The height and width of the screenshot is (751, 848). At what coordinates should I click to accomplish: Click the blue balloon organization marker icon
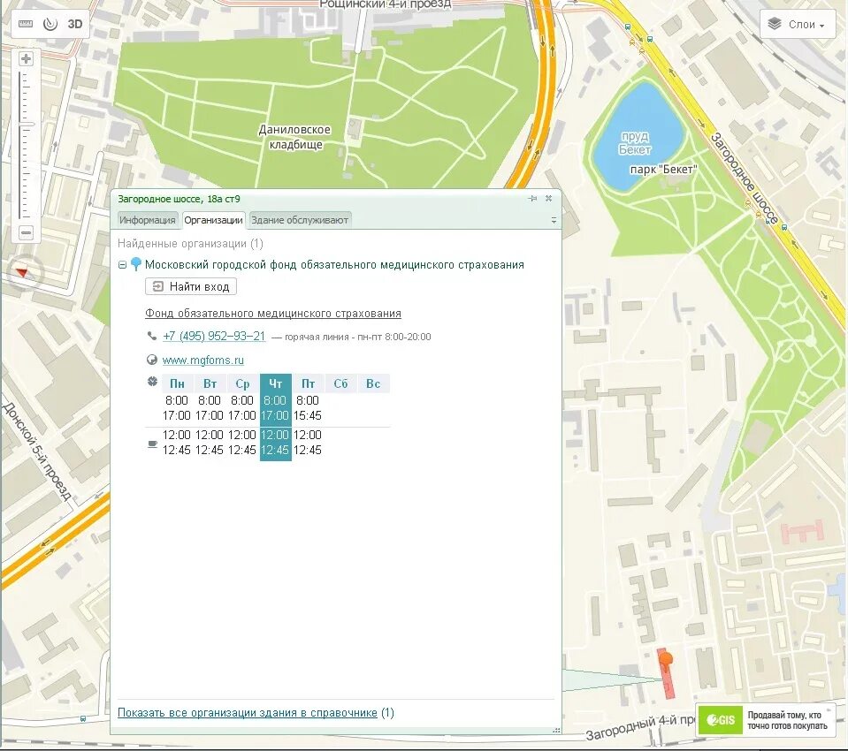pos(136,263)
